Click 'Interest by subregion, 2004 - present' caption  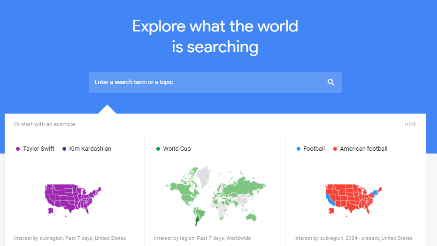(x=353, y=238)
